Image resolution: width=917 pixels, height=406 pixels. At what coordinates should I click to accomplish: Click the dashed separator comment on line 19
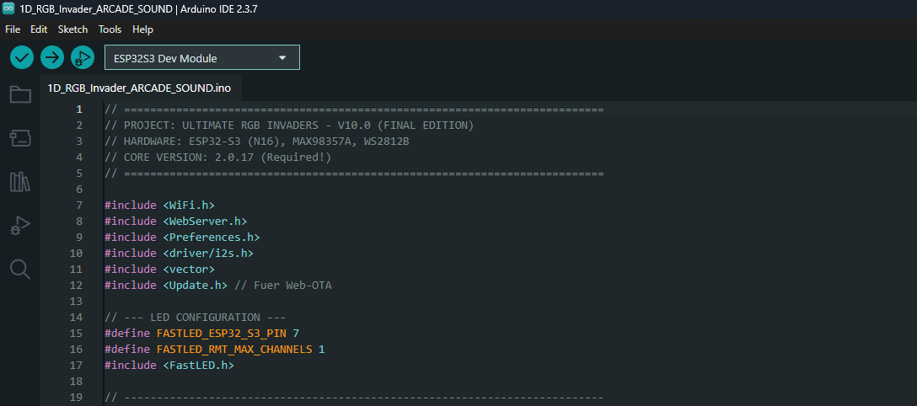354,398
